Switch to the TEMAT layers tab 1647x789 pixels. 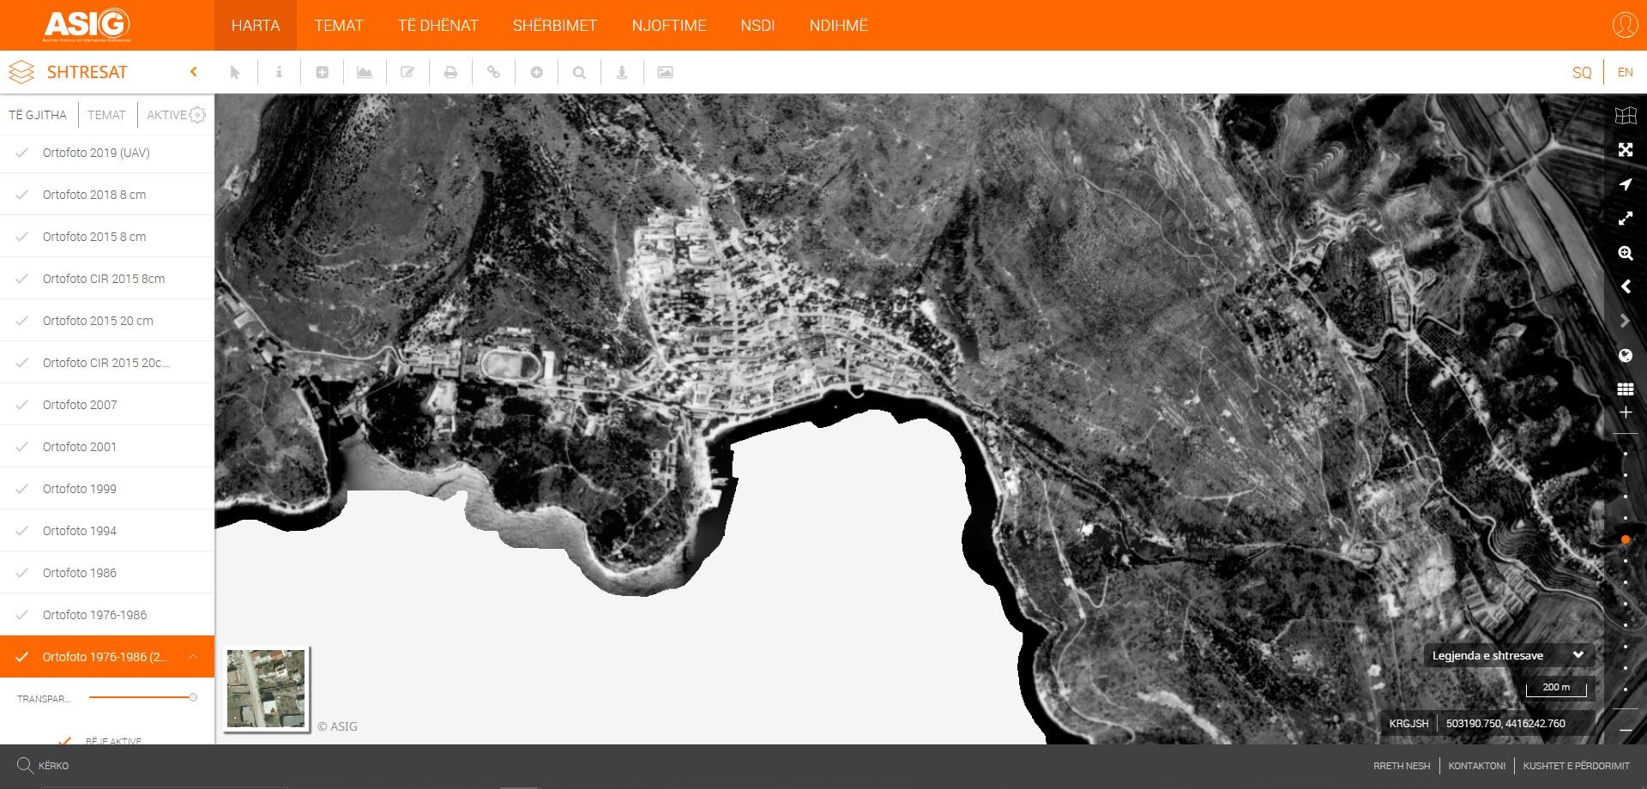[x=106, y=115]
